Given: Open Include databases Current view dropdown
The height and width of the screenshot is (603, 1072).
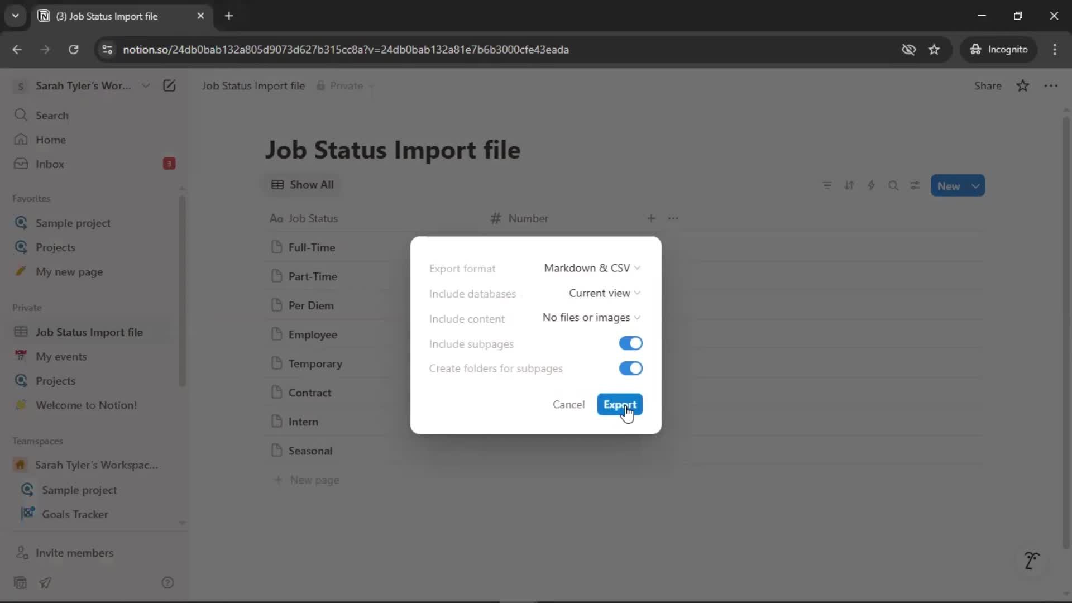Looking at the screenshot, I should (x=605, y=293).
